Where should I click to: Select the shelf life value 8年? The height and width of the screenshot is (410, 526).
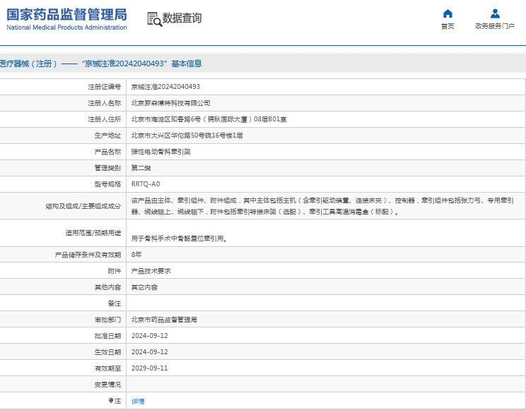pyautogui.click(x=136, y=255)
